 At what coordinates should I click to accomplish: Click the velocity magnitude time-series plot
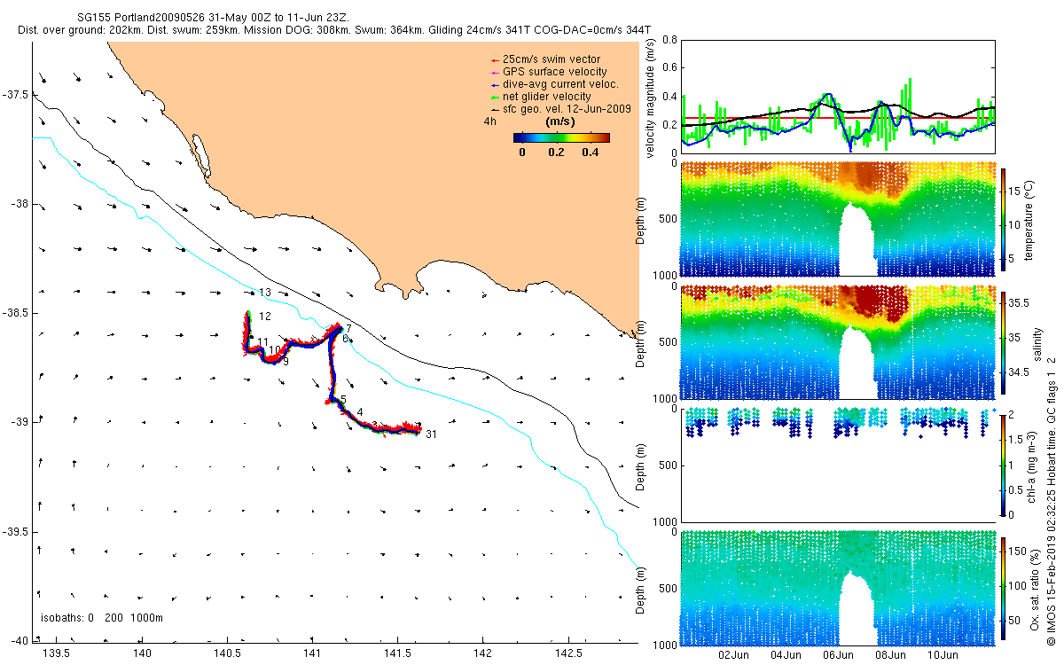tap(838, 96)
